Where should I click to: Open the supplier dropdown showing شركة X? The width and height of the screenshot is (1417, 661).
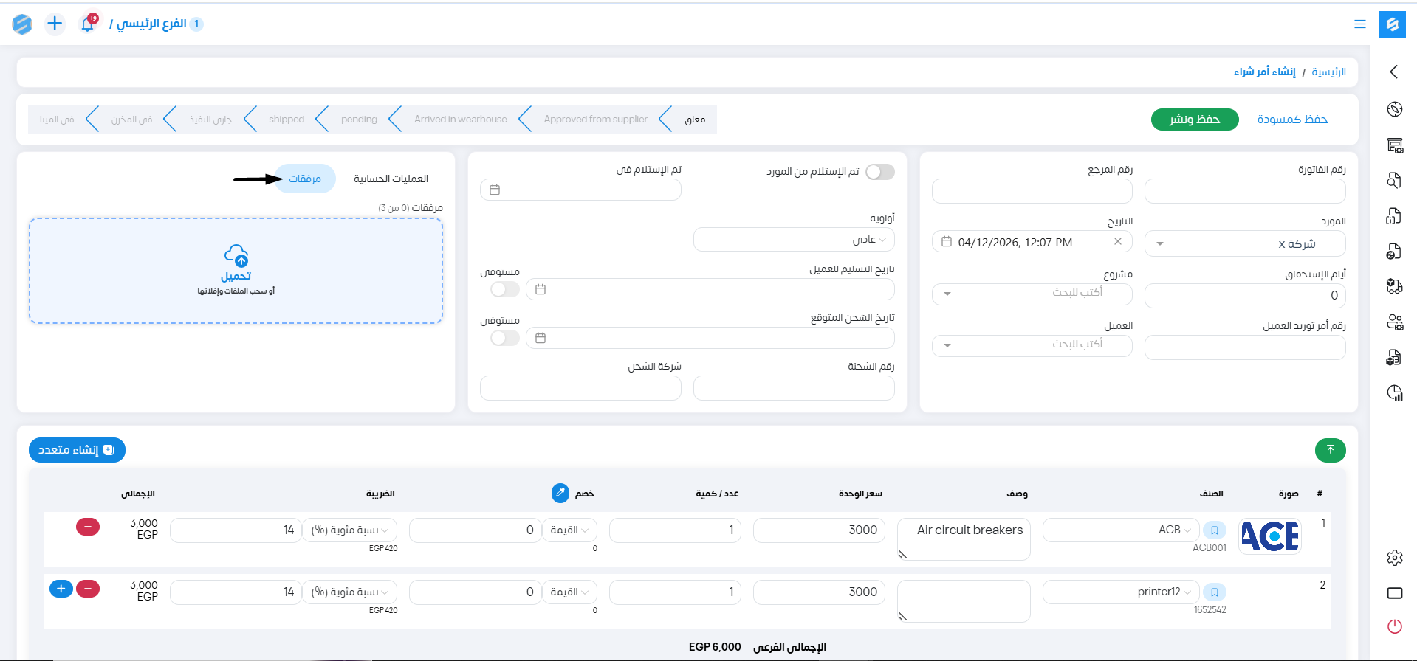point(1244,243)
